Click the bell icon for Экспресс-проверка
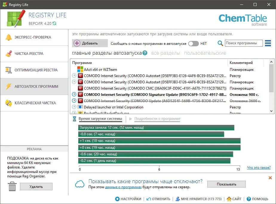Screen dimensions: 276x204 (x=9, y=37)
